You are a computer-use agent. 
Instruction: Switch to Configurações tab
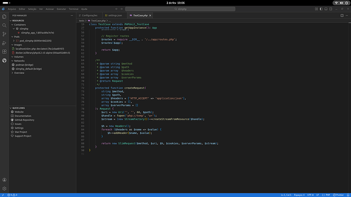pos(90,15)
